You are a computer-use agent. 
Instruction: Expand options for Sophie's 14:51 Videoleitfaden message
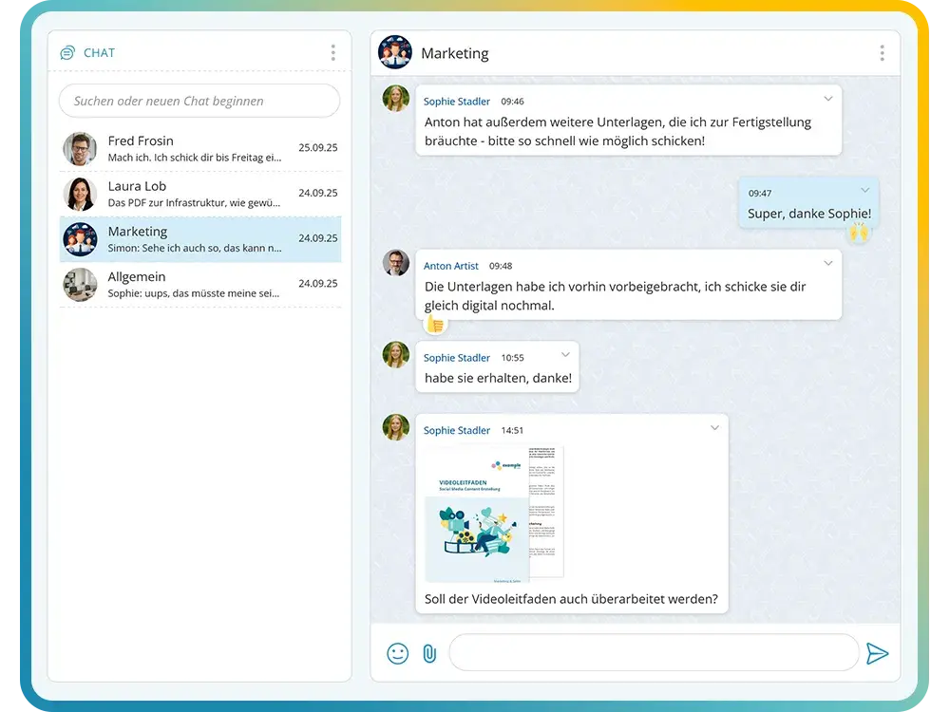pos(715,428)
